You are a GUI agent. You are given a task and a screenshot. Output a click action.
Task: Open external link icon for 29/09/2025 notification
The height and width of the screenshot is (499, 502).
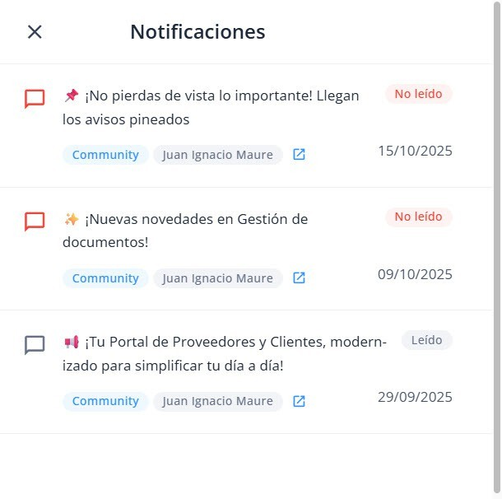point(299,401)
